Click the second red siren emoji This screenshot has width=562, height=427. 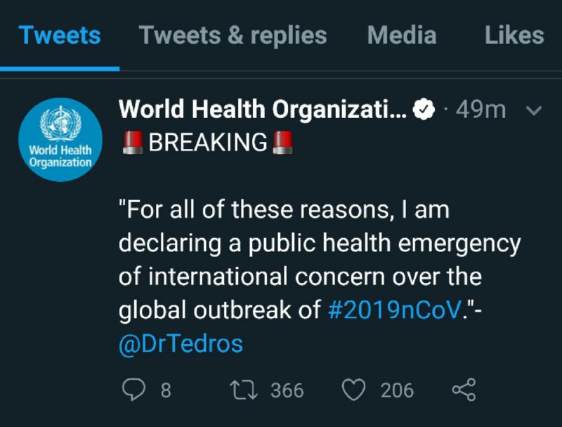(x=283, y=143)
